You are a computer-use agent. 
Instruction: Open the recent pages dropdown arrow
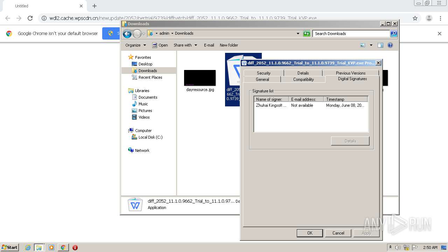click(x=143, y=34)
